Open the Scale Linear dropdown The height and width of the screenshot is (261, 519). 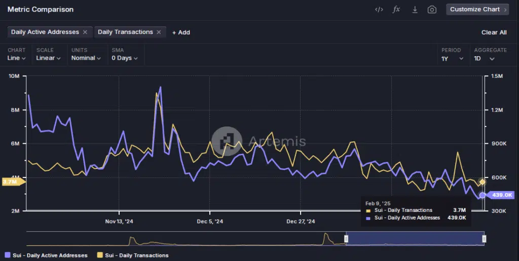(x=48, y=58)
